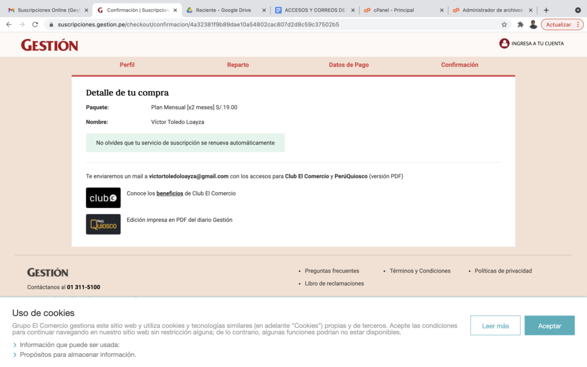Click the Gestión logo in header

(x=49, y=45)
